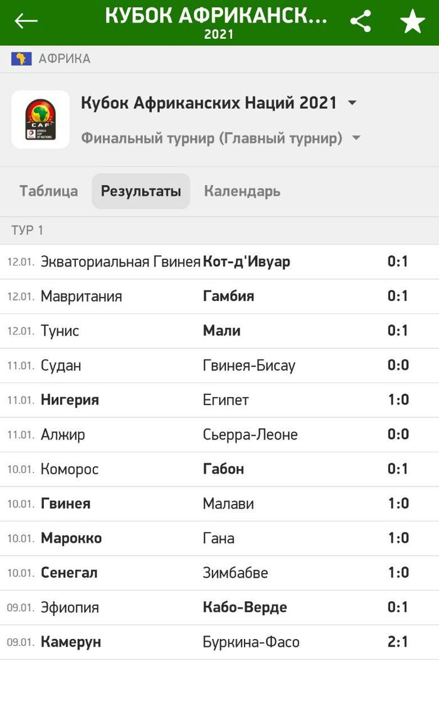This screenshot has width=439, height=720.
Task: Tap the Africa flag icon
Action: tap(21, 59)
